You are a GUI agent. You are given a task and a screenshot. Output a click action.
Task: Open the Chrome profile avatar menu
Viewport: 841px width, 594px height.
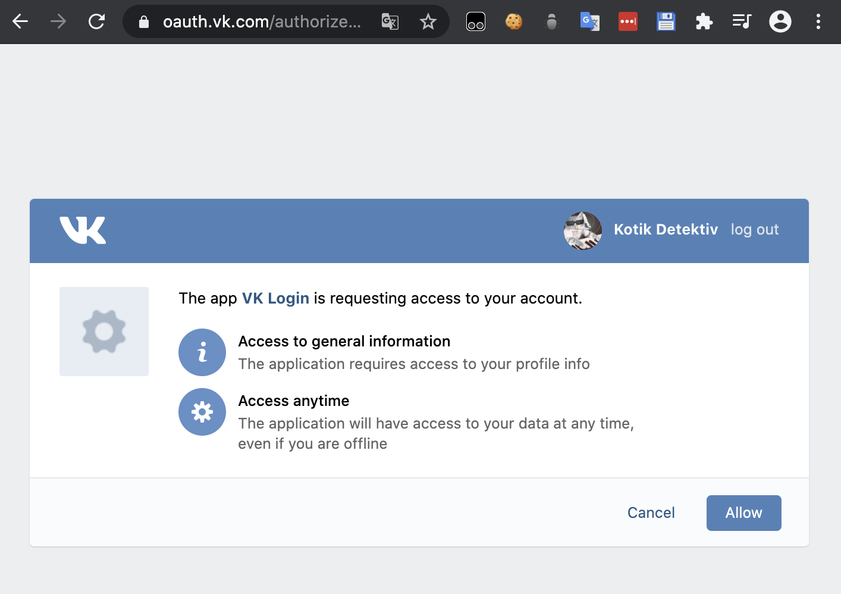tap(780, 22)
